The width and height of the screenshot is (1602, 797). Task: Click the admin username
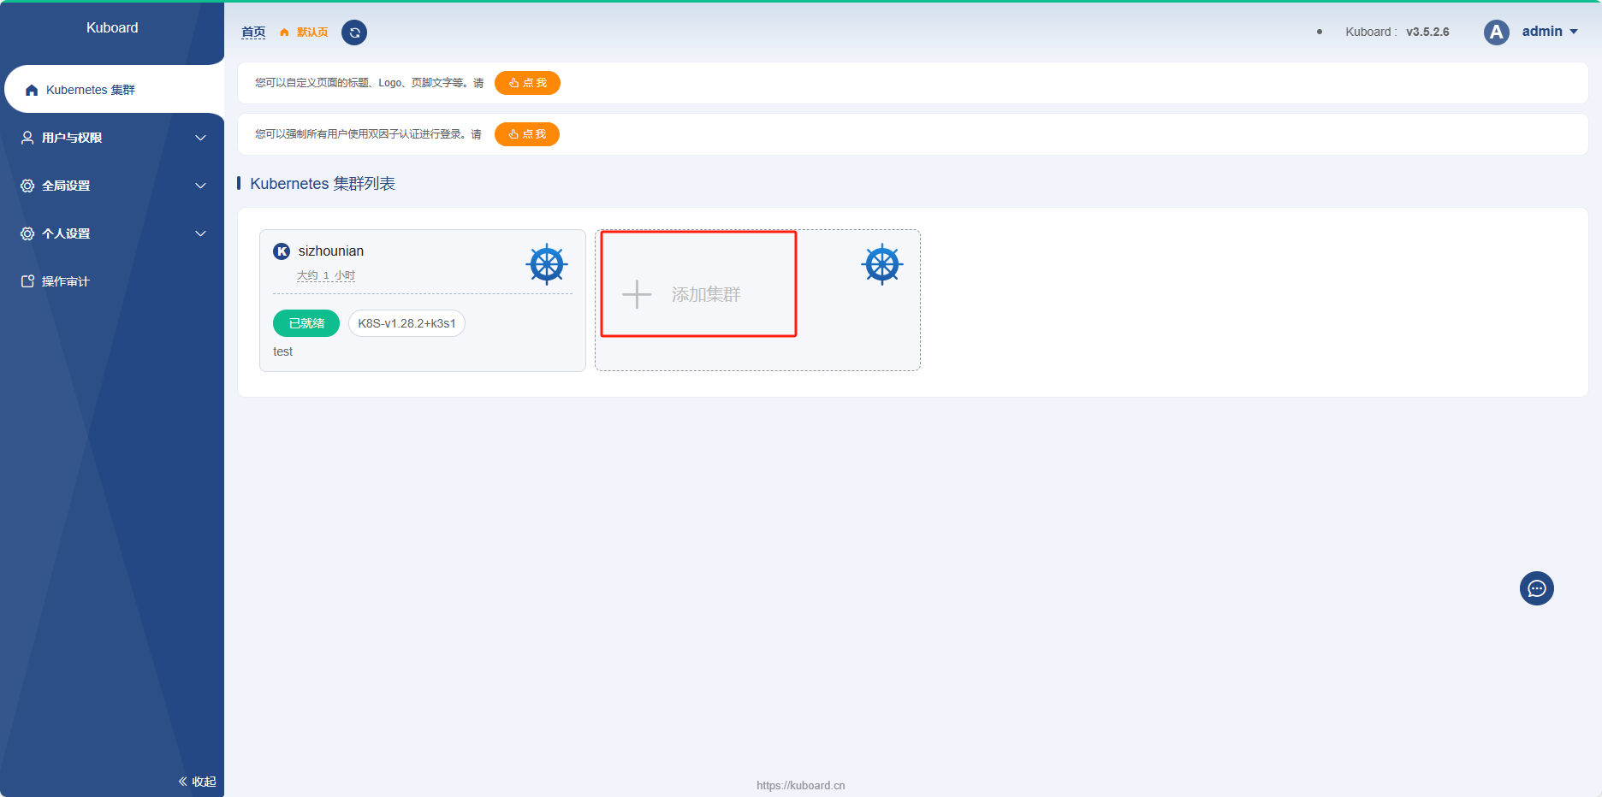pyautogui.click(x=1542, y=32)
